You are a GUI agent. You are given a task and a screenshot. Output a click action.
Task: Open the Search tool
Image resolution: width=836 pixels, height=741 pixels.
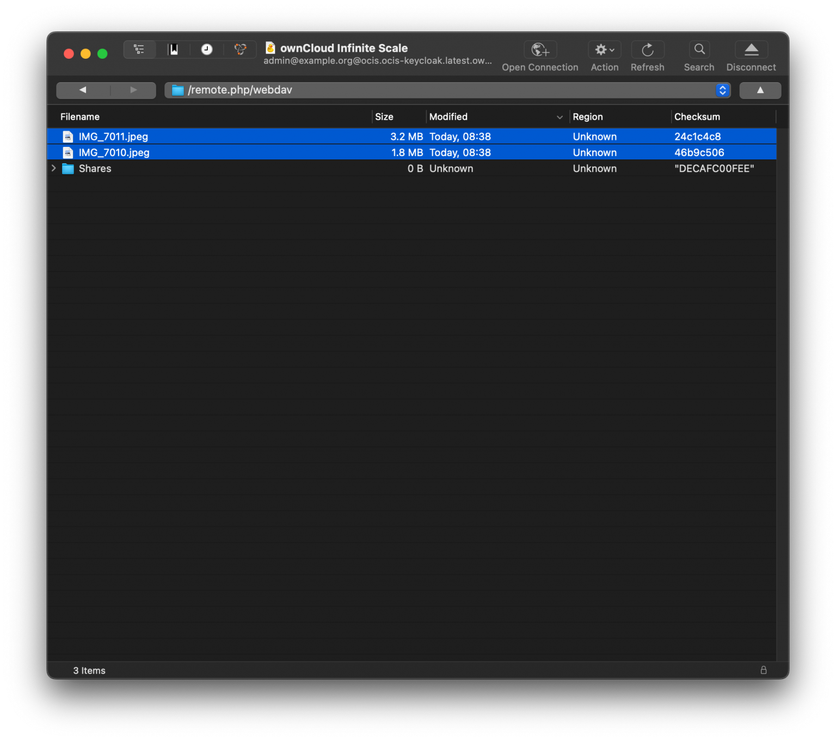[699, 50]
